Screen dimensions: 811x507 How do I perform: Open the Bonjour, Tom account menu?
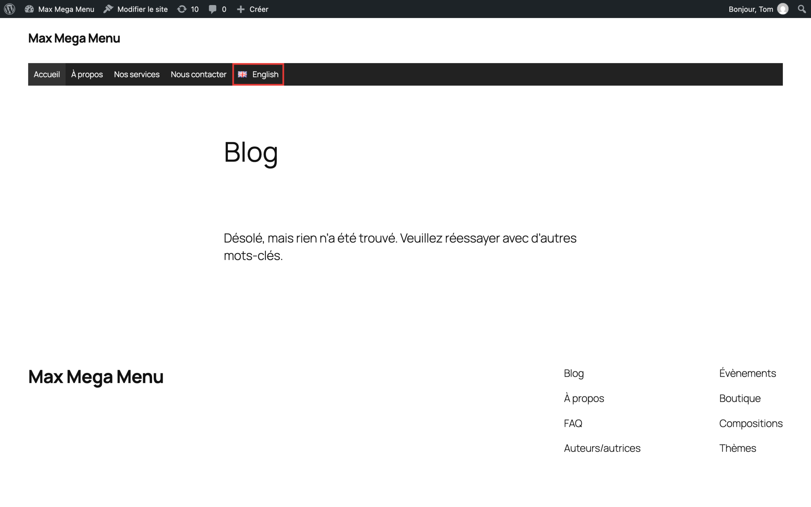pos(758,9)
